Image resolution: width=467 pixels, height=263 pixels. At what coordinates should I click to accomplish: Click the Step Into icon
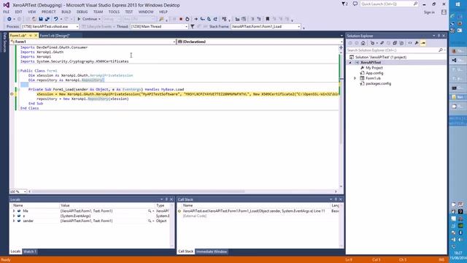(203, 19)
